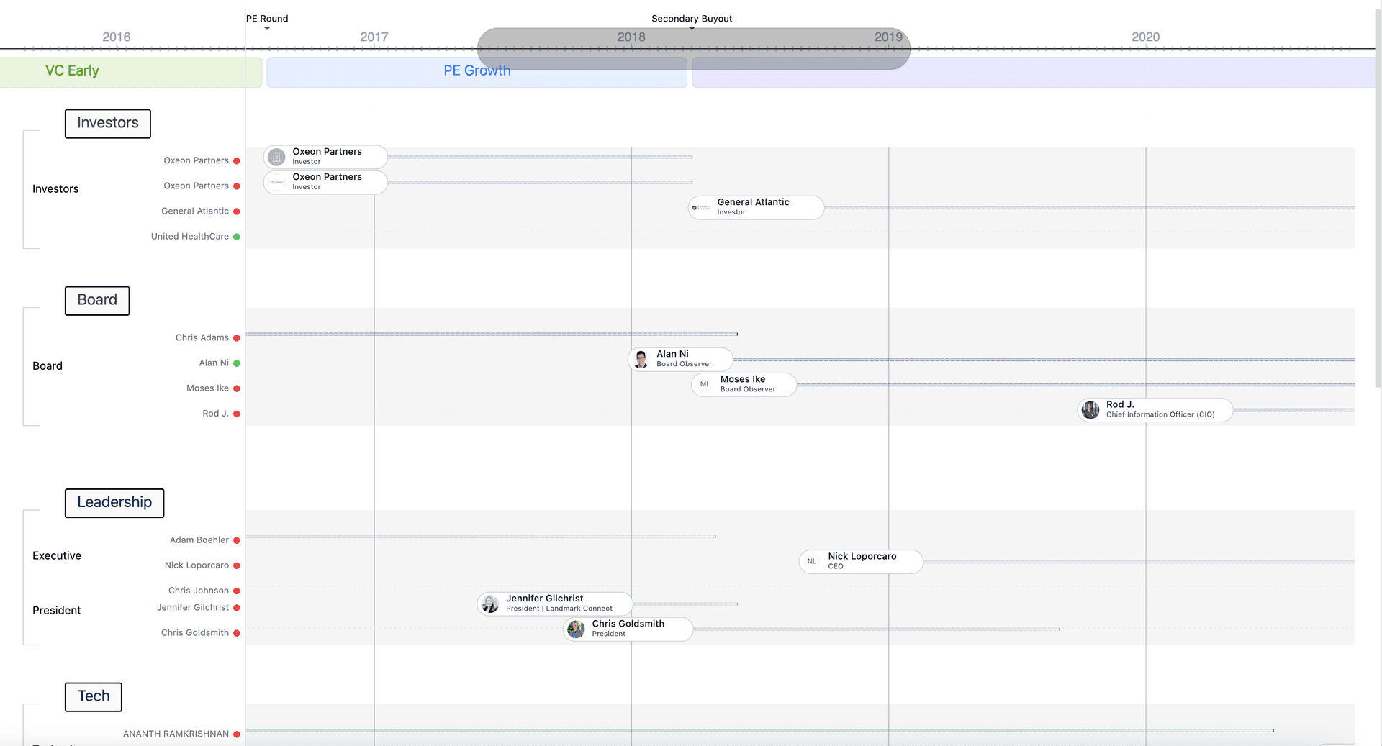Click Moses Ike's MI initials avatar
The image size is (1382, 746).
pyautogui.click(x=704, y=384)
